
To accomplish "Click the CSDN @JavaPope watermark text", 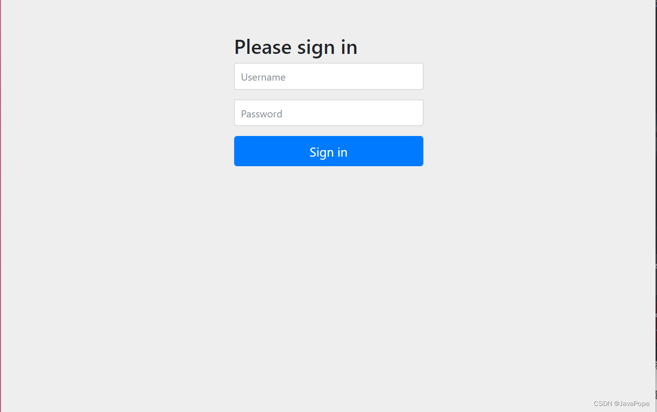I will (x=622, y=404).
